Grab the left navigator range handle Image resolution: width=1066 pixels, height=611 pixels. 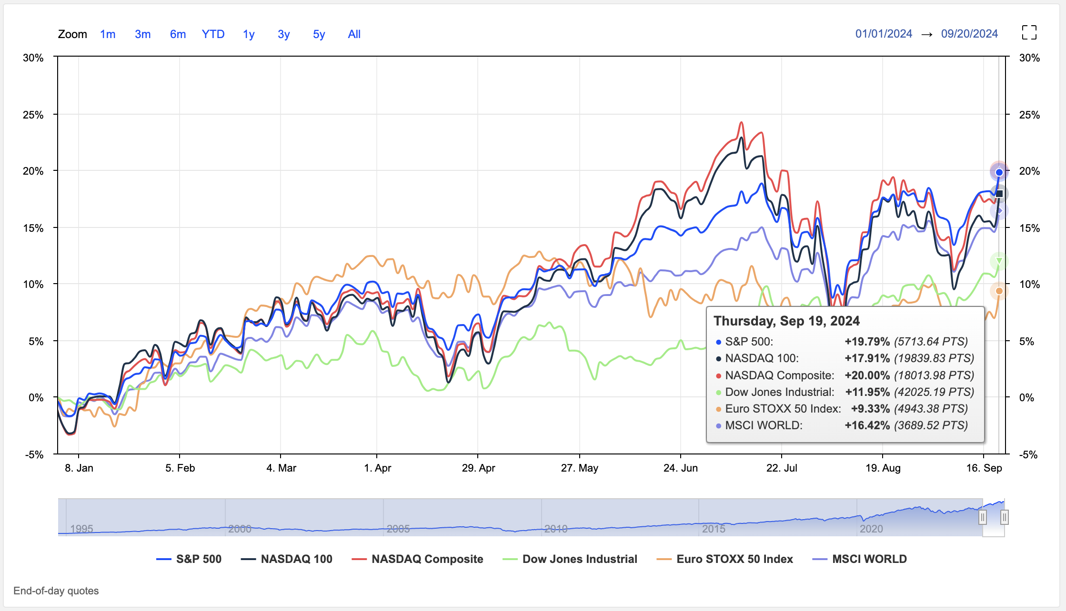[x=982, y=517]
